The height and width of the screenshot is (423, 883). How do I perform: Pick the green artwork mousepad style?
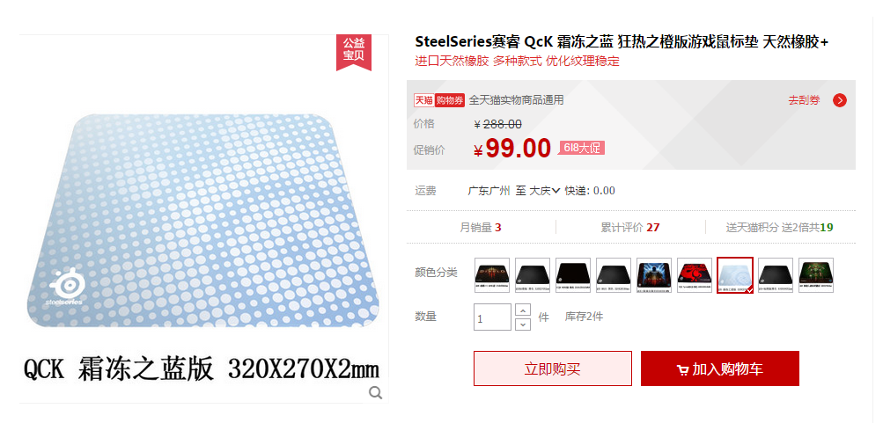click(x=816, y=275)
